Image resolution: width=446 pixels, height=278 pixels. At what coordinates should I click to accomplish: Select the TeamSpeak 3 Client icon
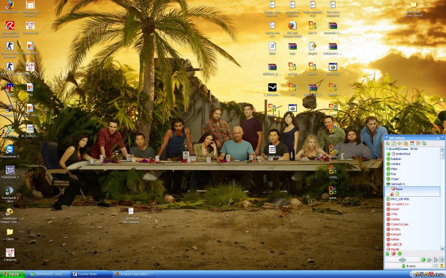(10, 194)
